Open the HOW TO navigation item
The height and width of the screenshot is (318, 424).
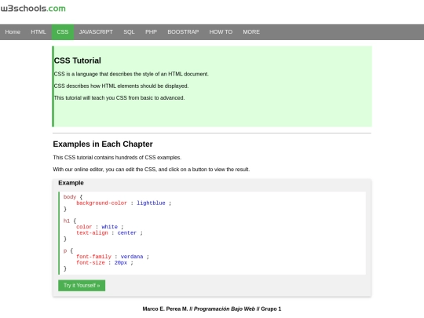click(x=221, y=32)
